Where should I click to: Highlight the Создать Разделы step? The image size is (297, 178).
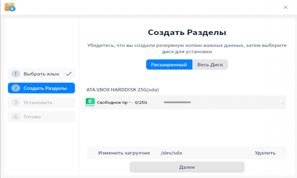coord(41,88)
